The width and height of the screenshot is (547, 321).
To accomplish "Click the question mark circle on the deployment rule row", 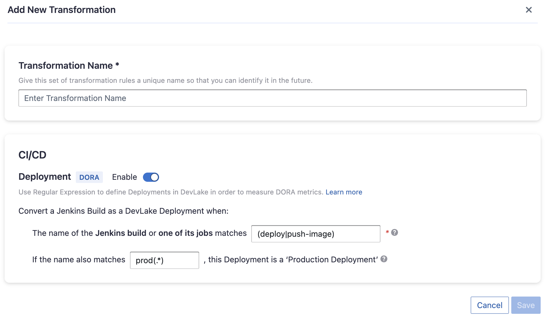I will pos(395,232).
